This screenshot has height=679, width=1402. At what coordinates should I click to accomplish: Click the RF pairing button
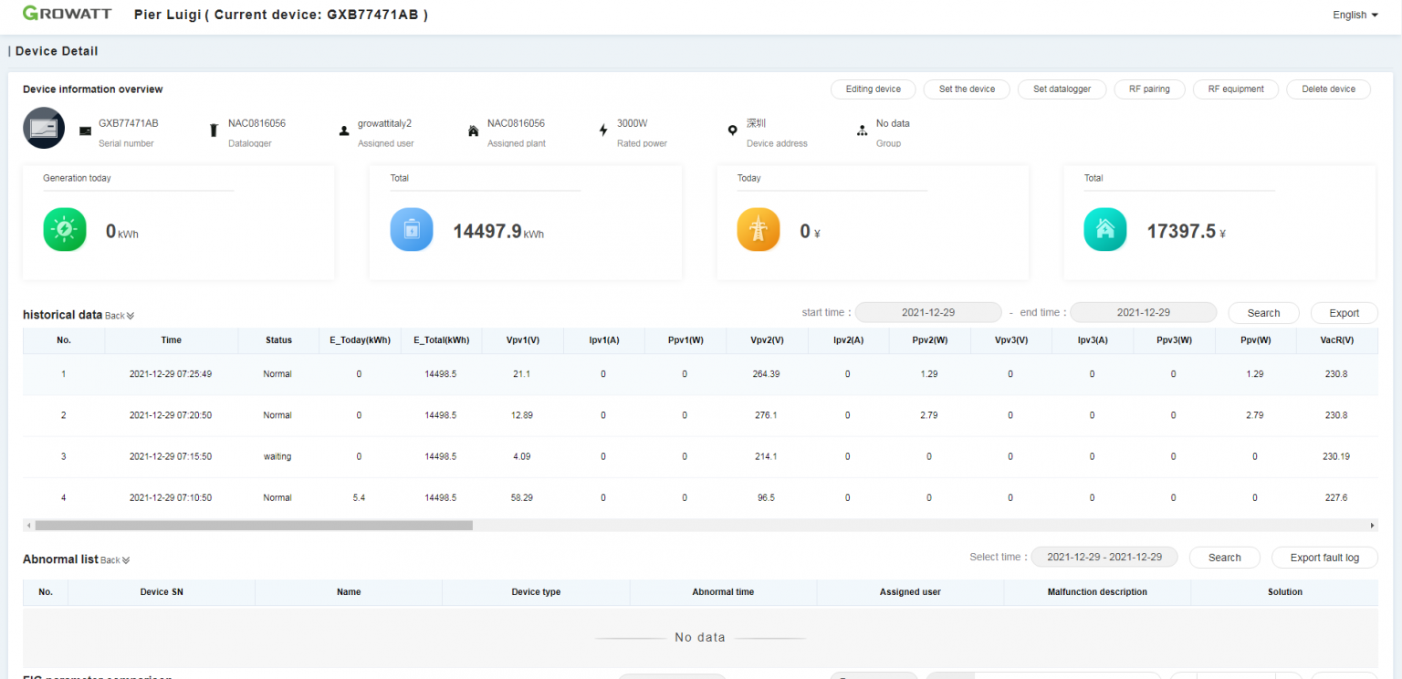point(1149,89)
